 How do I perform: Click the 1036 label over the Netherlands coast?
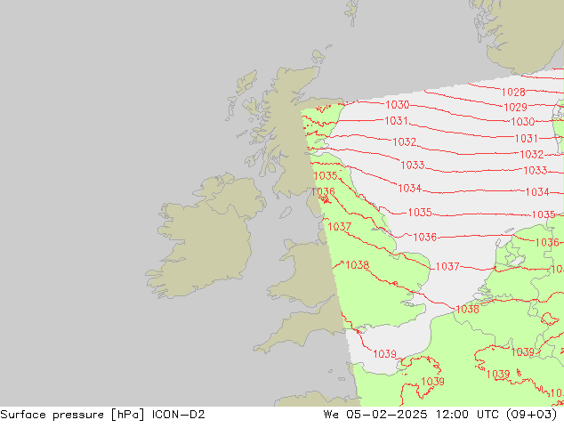tap(547, 242)
